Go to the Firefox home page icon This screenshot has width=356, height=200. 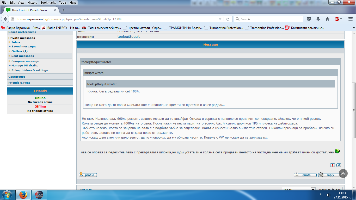click(x=328, y=19)
